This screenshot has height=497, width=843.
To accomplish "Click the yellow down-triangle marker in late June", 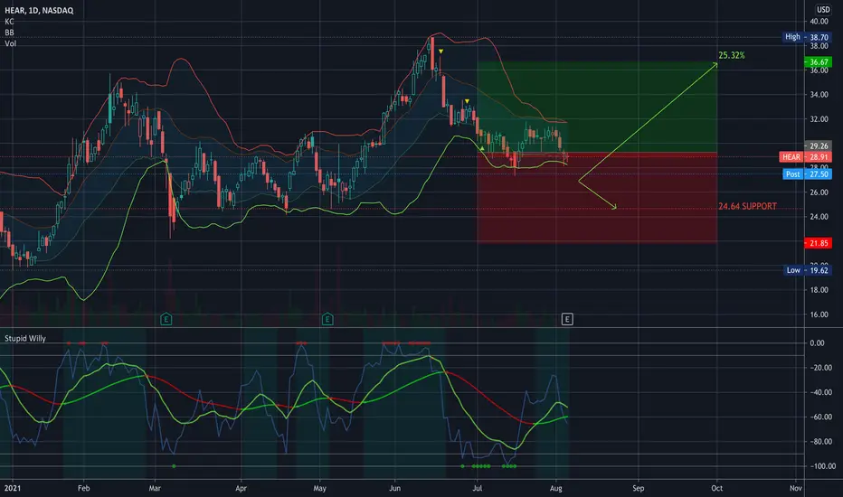I will [x=468, y=101].
